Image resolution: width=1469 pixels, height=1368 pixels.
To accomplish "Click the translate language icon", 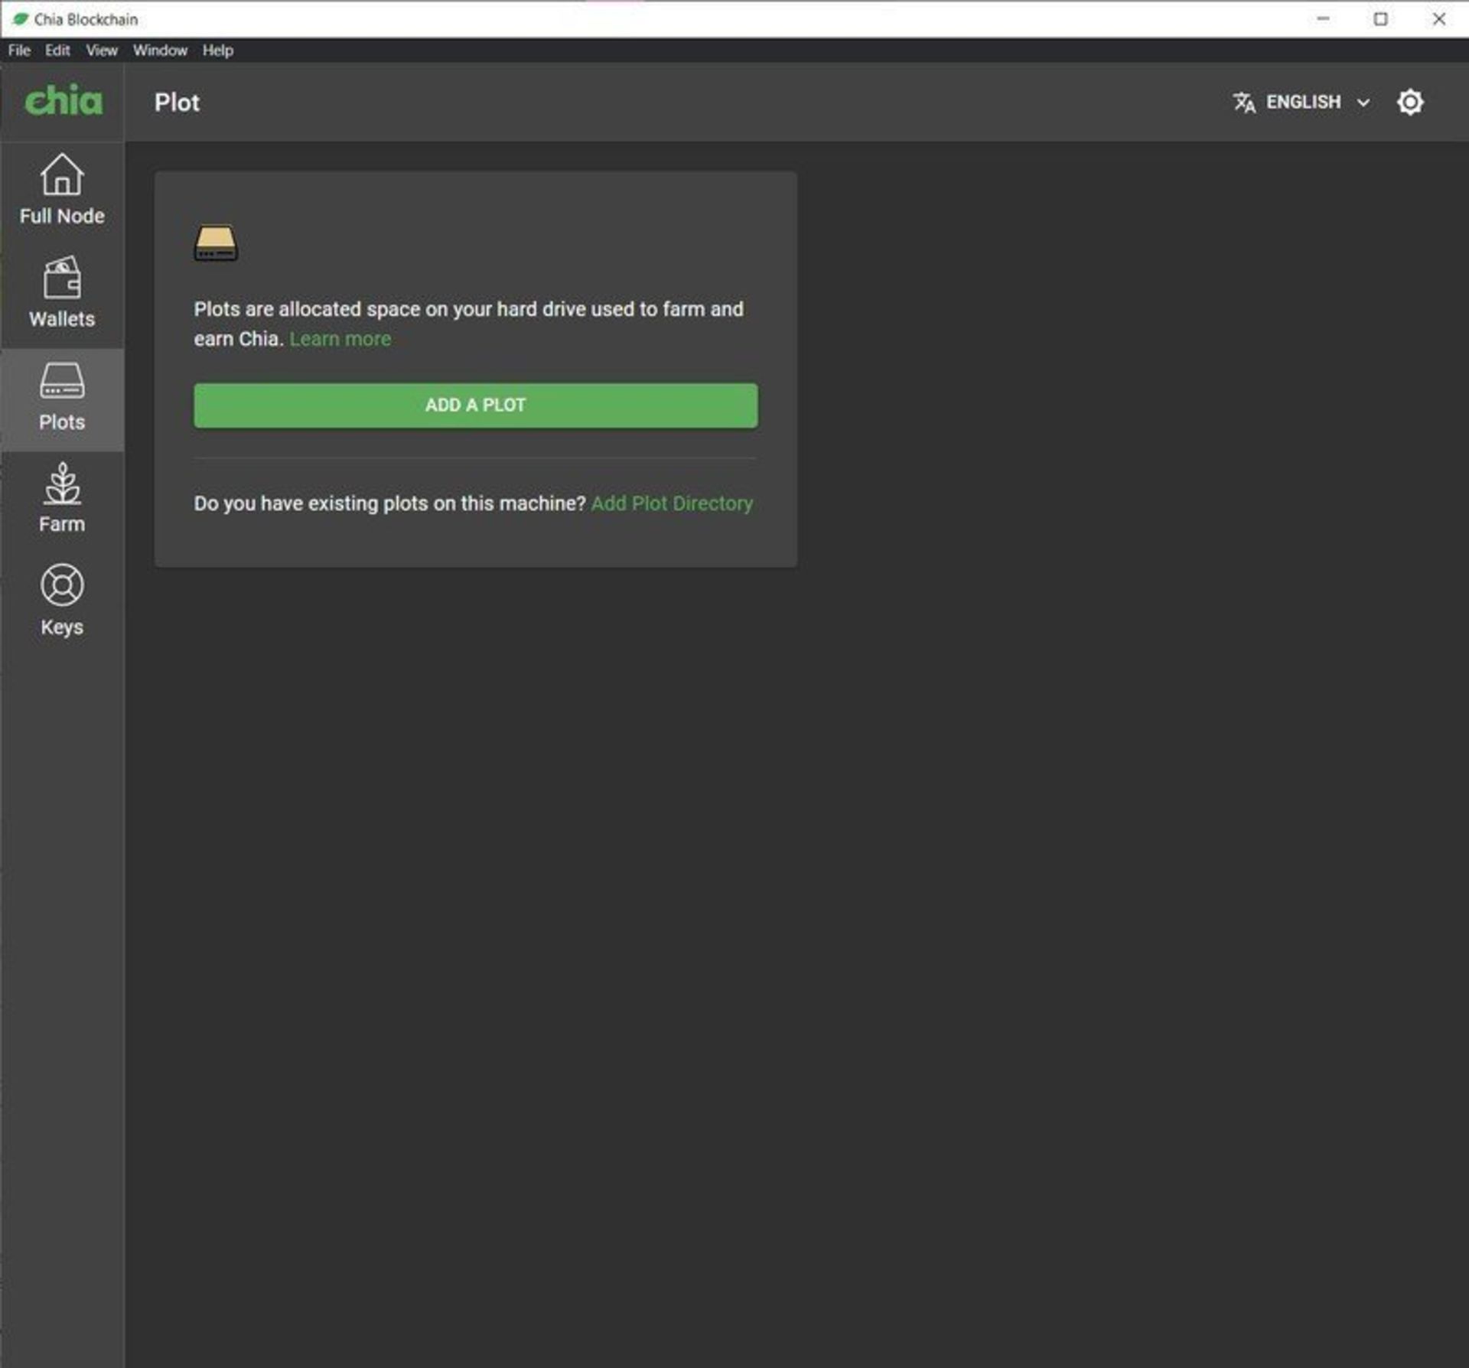I will pos(1244,103).
